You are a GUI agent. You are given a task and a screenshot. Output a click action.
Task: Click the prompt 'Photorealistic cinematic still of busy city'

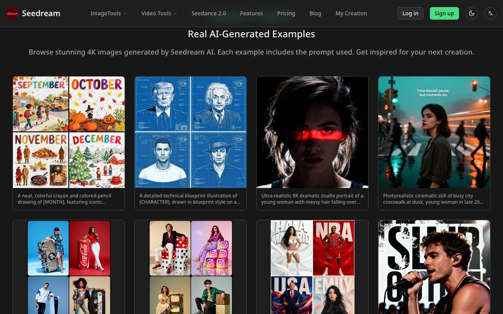433,199
